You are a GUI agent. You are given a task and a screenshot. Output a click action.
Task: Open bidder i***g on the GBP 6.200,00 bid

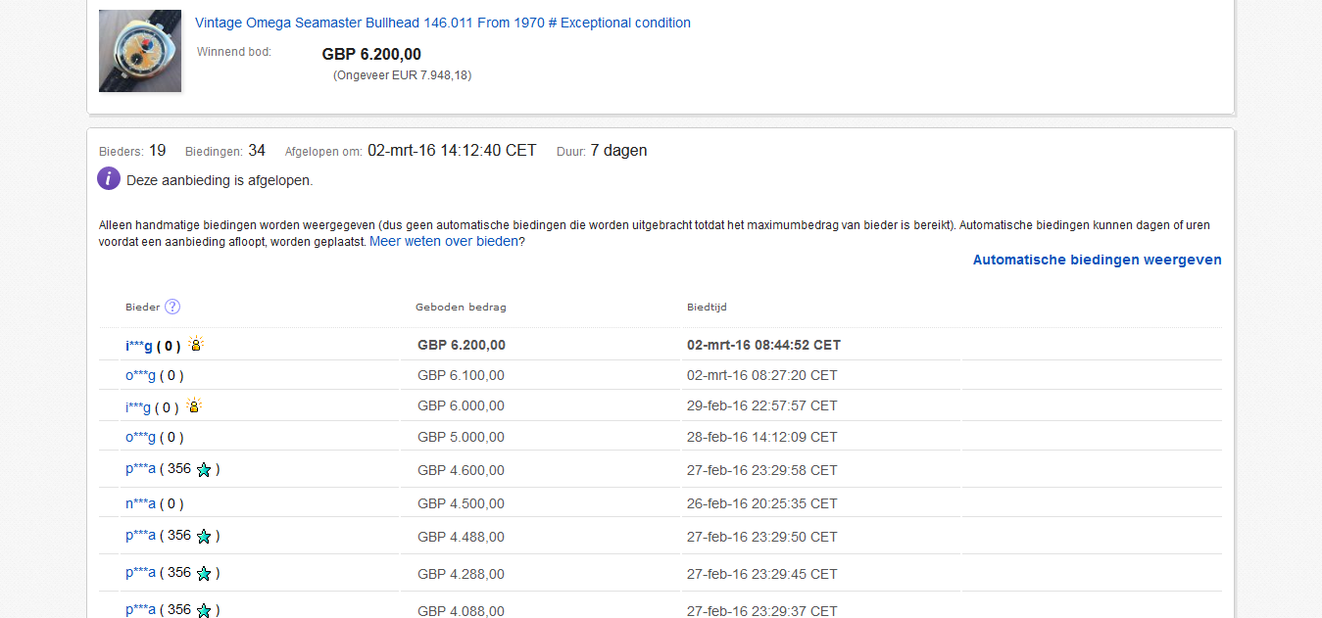coord(139,346)
